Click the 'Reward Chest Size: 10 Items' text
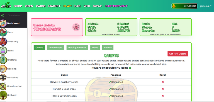 (110, 68)
